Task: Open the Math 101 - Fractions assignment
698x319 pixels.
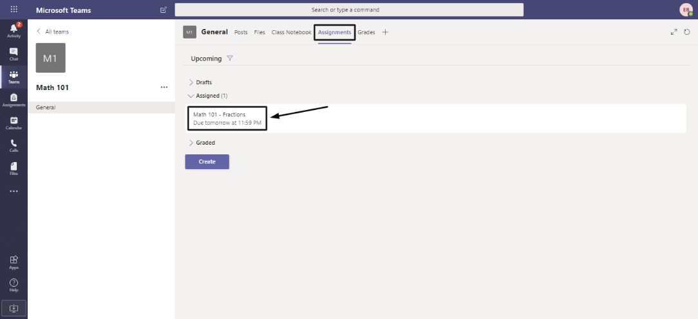Action: point(435,118)
